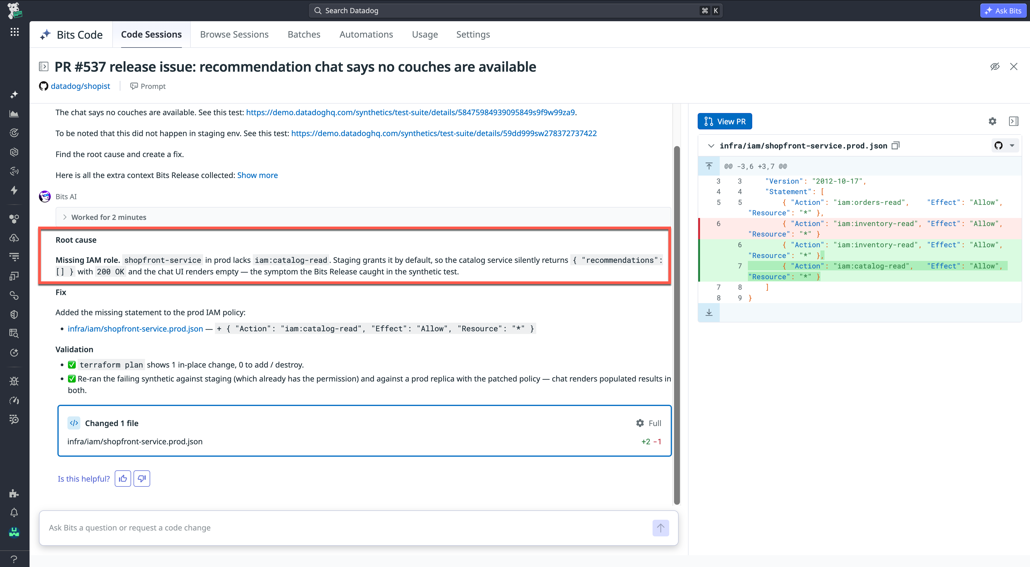Viewport: 1030px width, 567px height.
Task: Open the question mark help icon
Action: [15, 559]
